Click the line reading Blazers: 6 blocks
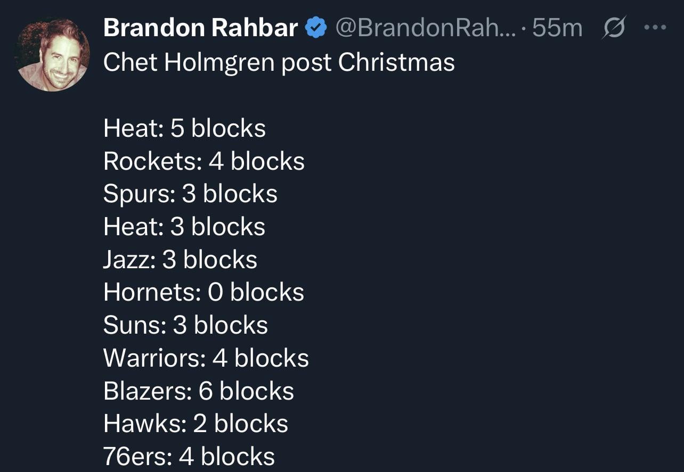This screenshot has width=684, height=472. point(198,391)
